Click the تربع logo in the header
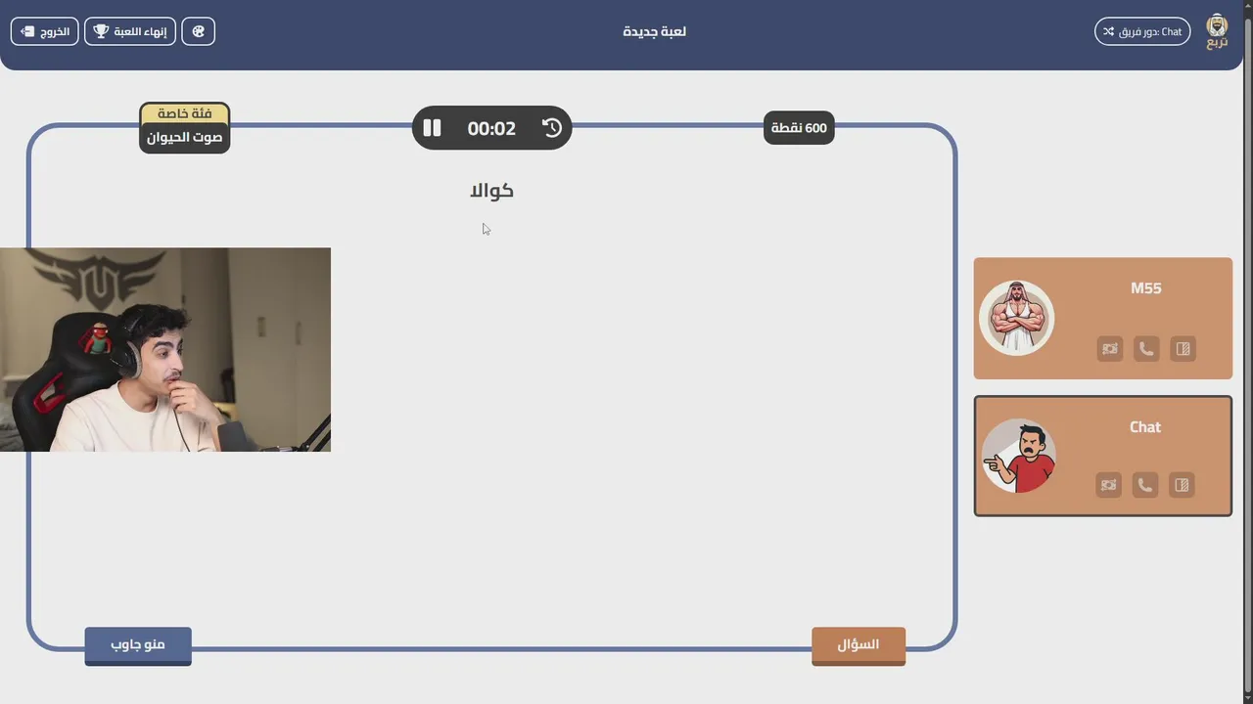This screenshot has height=704, width=1253. (x=1217, y=31)
